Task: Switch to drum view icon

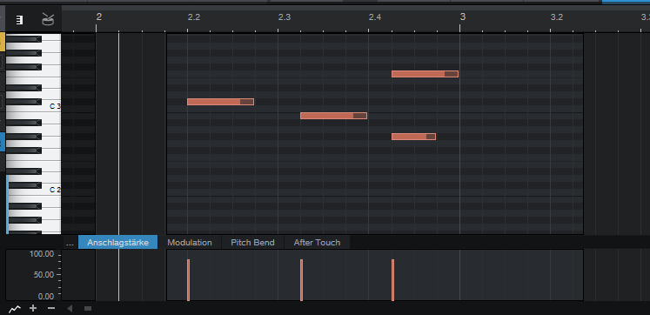Action: point(48,19)
